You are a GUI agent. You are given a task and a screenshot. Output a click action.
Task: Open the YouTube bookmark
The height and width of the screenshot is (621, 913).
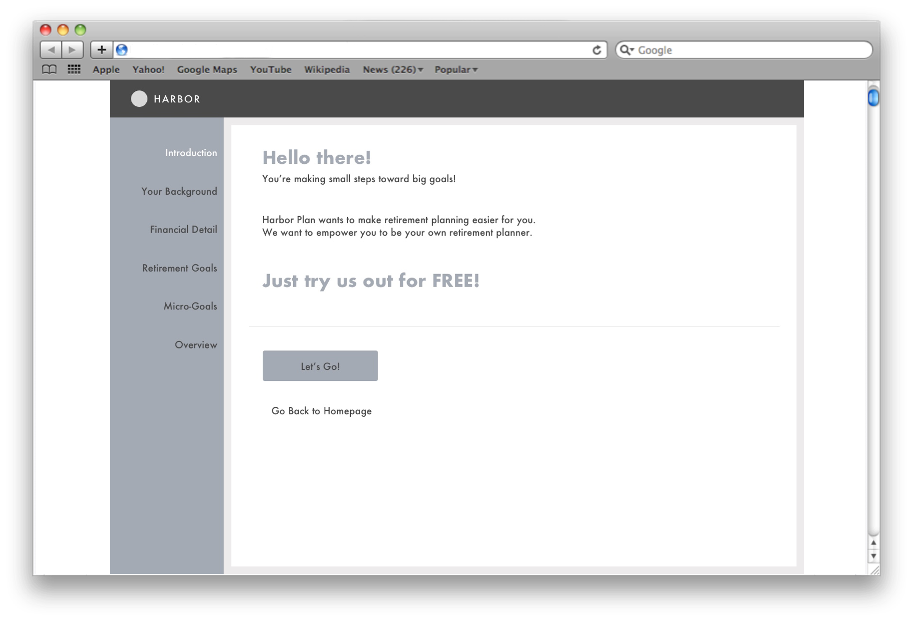[x=270, y=69]
